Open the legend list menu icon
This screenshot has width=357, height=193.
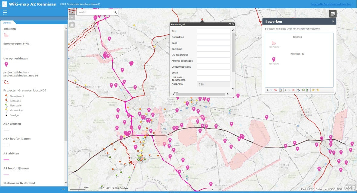click(5, 12)
